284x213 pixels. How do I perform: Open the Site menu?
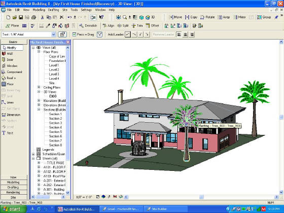coord(65,10)
